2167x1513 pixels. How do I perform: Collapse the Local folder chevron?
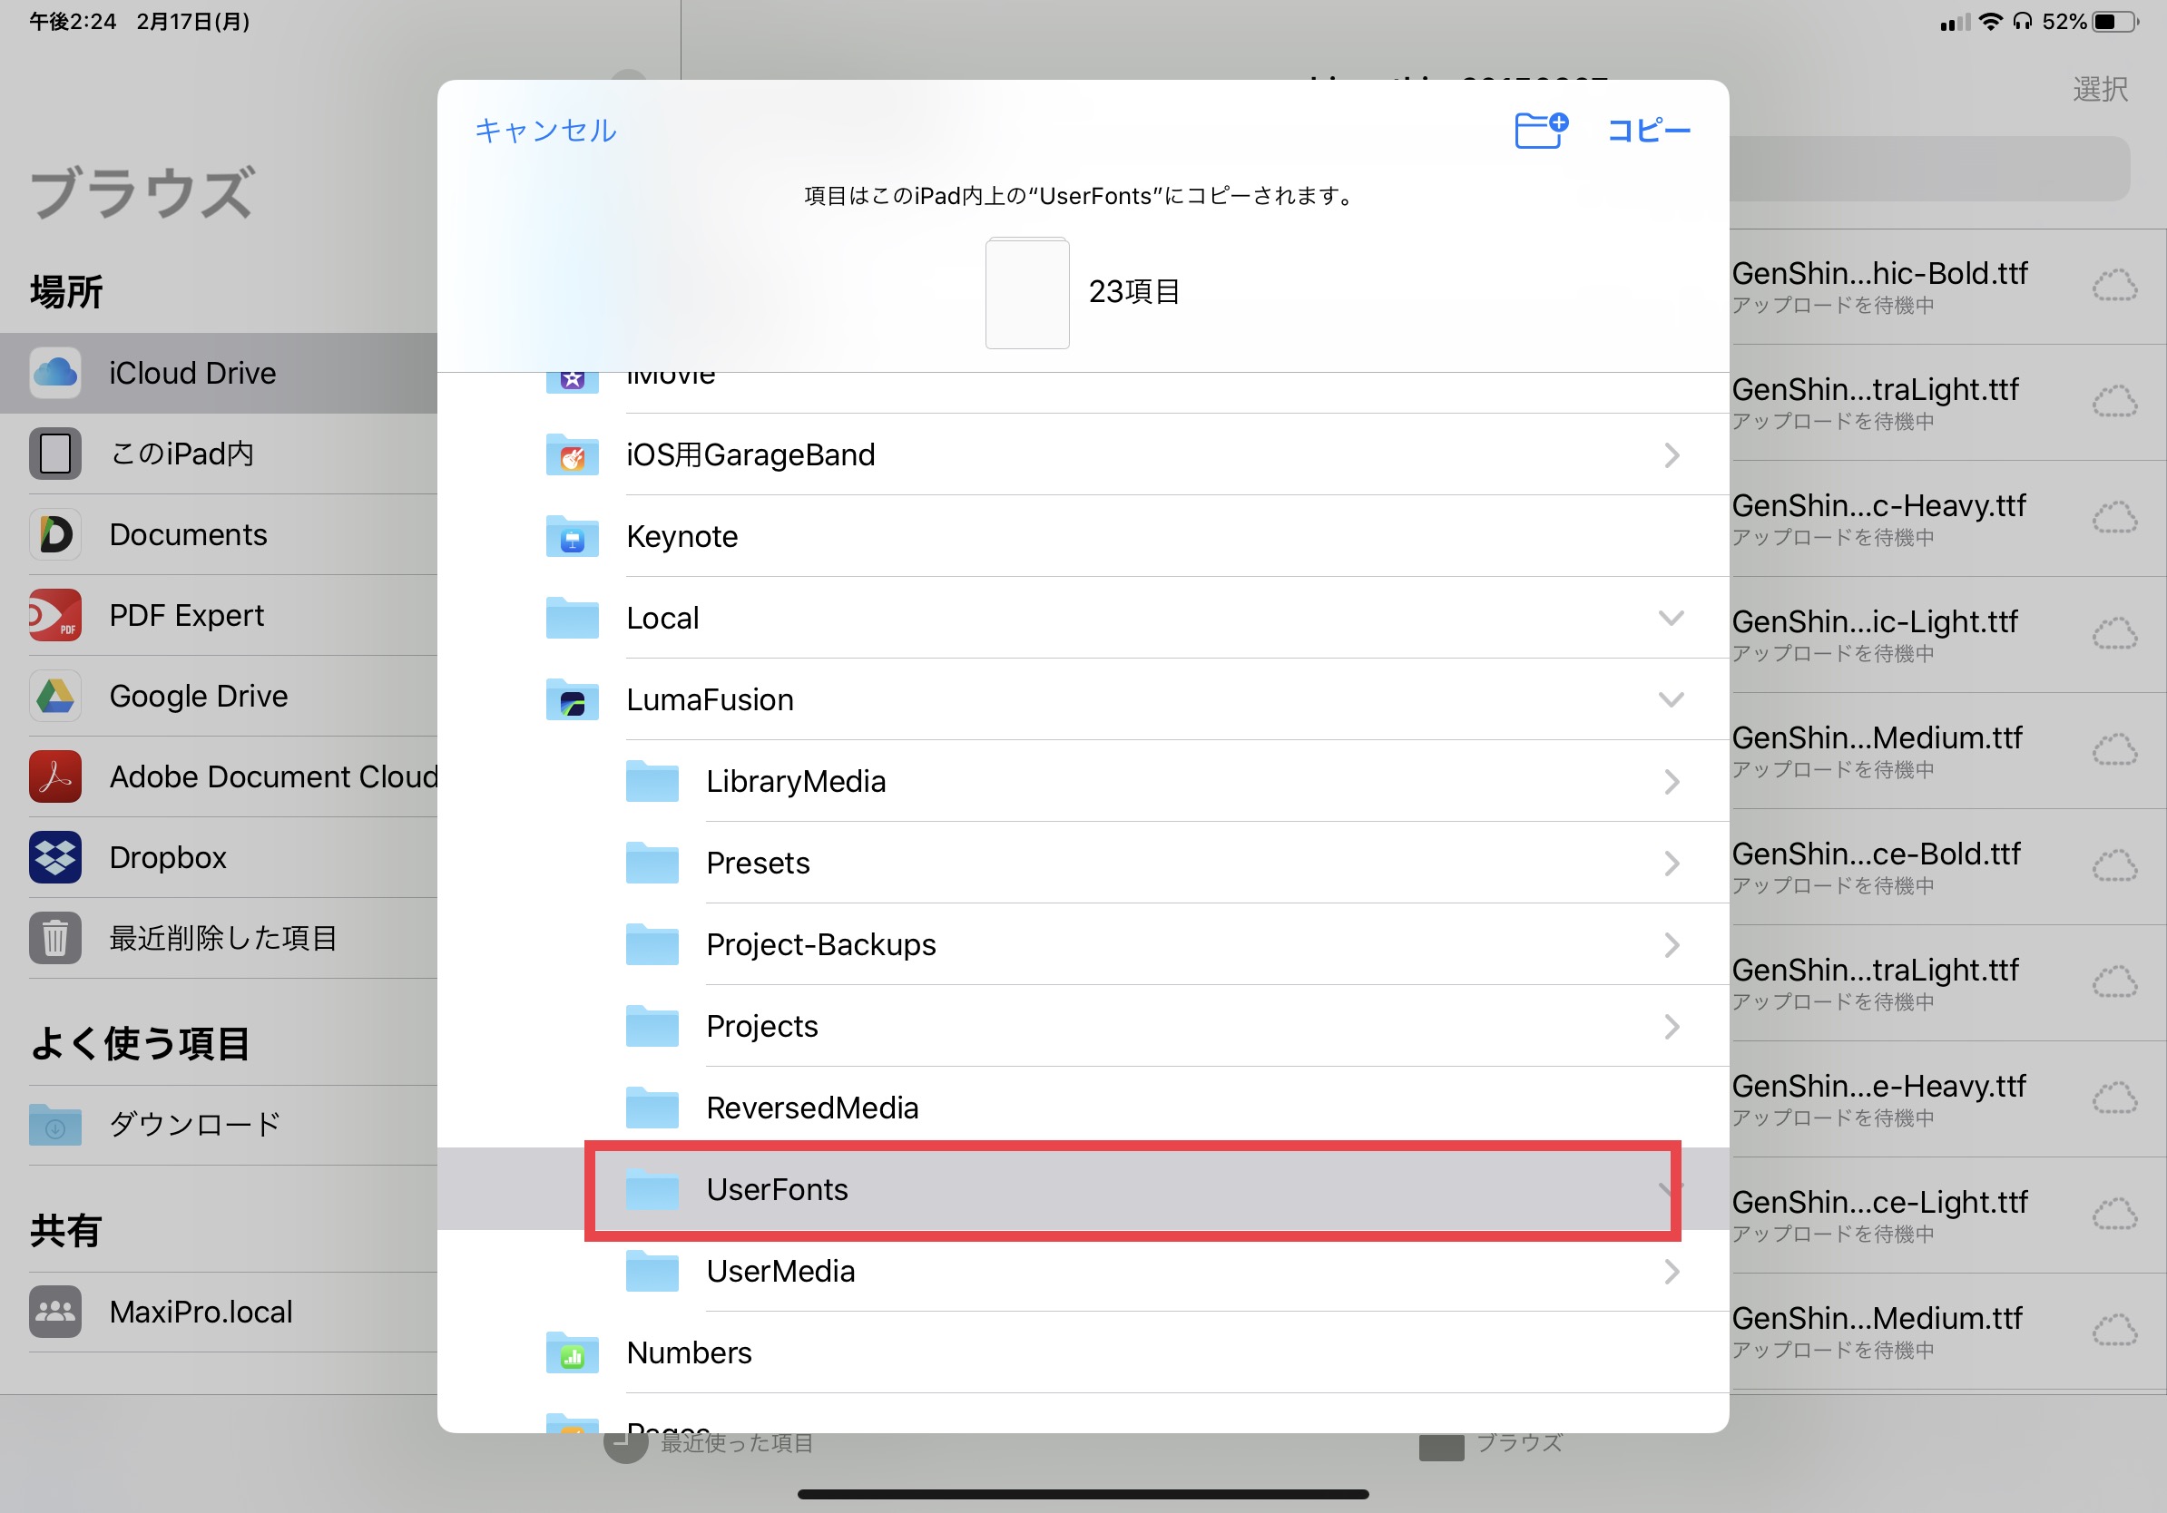coord(1671,618)
